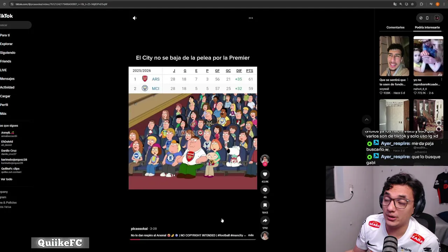Screen dimensions: 448x252
Task: Open the spinning sound disc avatar
Action: coord(265,236)
